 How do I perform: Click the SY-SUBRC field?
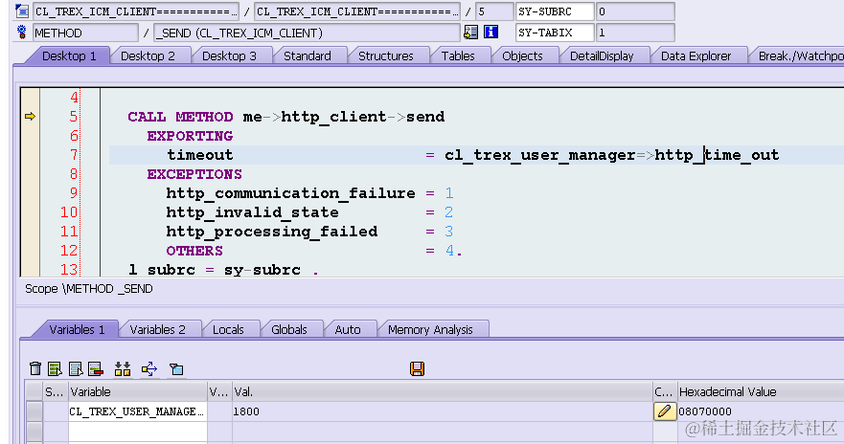(x=555, y=11)
